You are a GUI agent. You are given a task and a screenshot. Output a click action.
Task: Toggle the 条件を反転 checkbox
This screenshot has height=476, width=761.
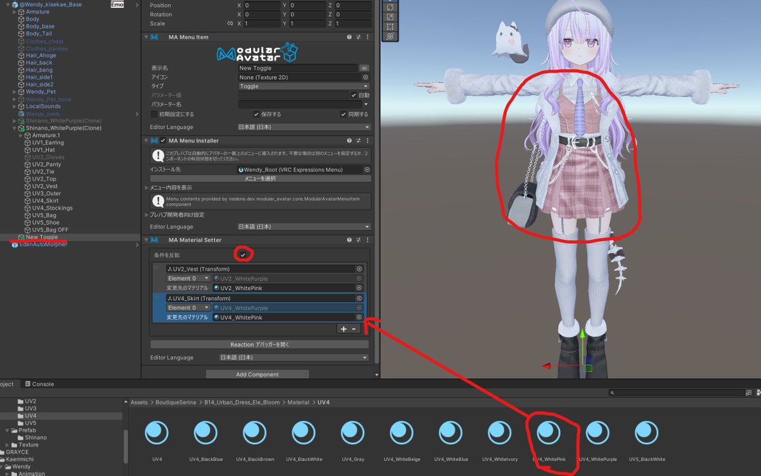[x=243, y=255]
